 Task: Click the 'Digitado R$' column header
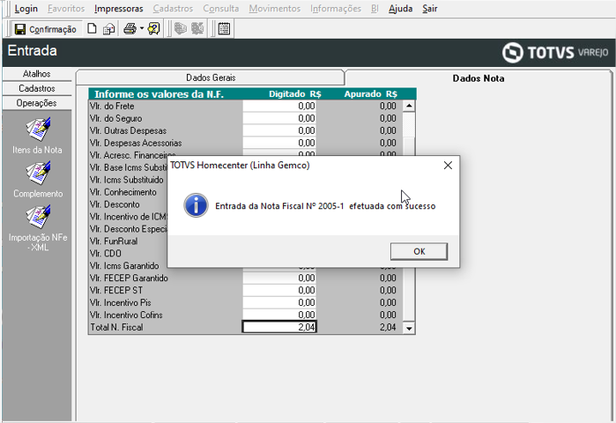[x=295, y=94]
